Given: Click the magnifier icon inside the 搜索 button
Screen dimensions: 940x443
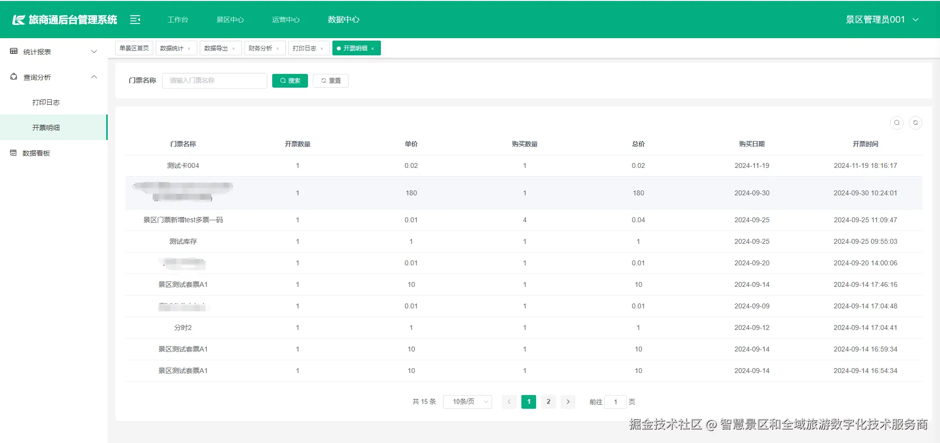Looking at the screenshot, I should coord(283,80).
